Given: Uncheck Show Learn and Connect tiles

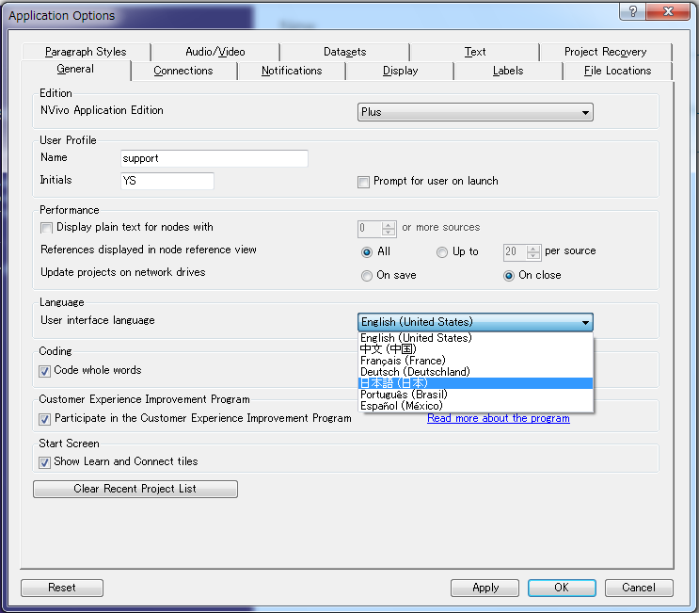Looking at the screenshot, I should point(44,462).
